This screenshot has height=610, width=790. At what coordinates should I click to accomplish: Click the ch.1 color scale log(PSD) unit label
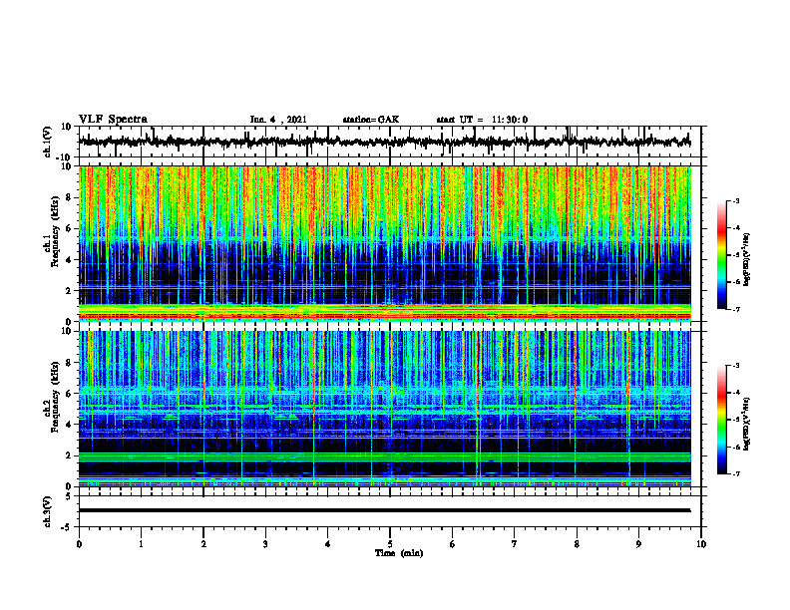click(x=747, y=260)
